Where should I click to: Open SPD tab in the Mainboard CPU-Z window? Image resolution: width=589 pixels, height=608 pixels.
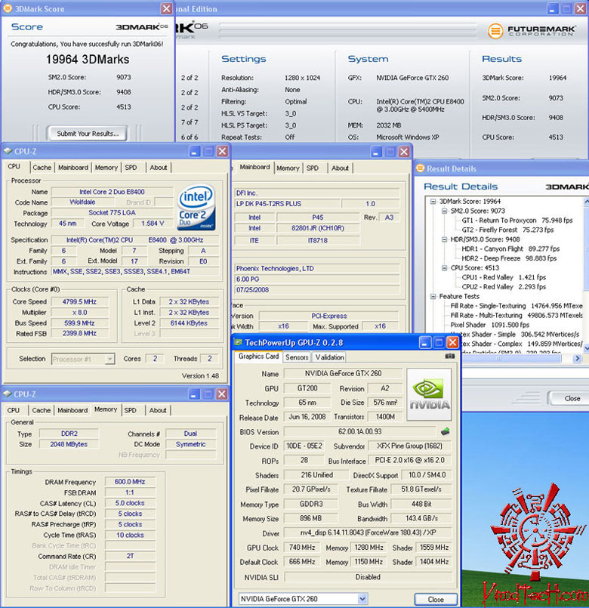(313, 168)
